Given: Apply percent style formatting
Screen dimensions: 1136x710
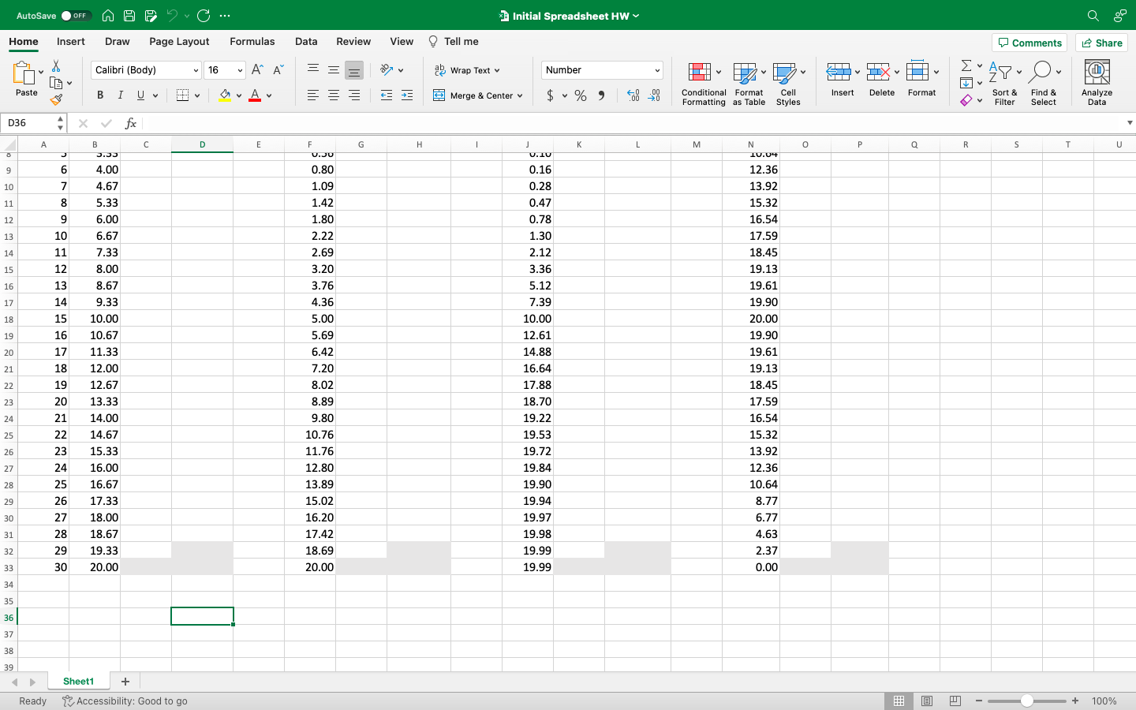Looking at the screenshot, I should [580, 95].
